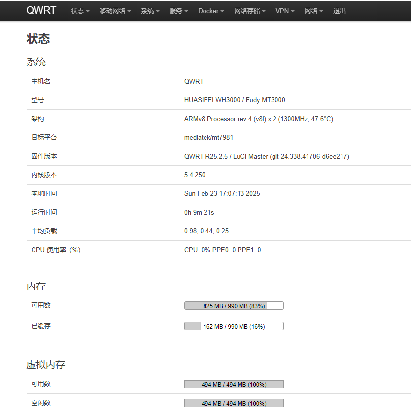Open the VPN dropdown menu

pyautogui.click(x=285, y=11)
